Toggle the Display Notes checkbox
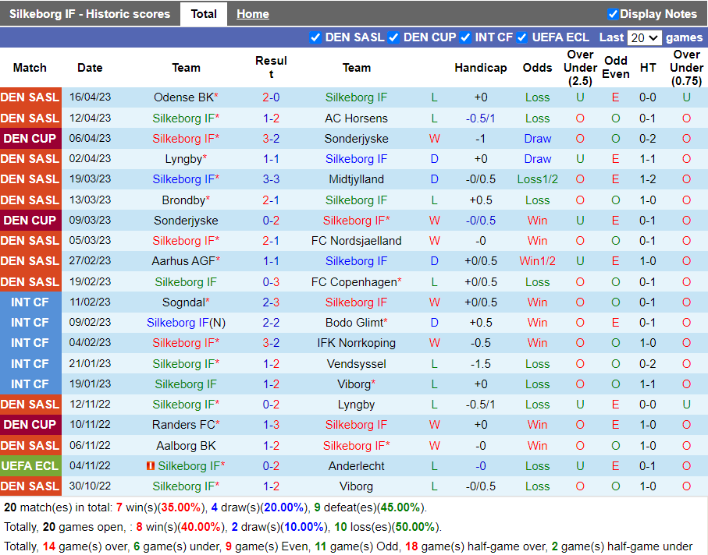The height and width of the screenshot is (555, 708). point(613,14)
